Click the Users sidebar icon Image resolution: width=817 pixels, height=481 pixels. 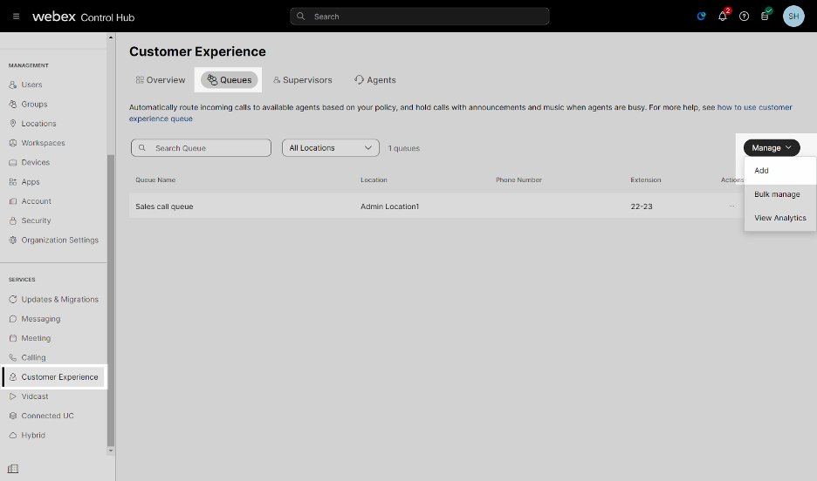(x=13, y=85)
